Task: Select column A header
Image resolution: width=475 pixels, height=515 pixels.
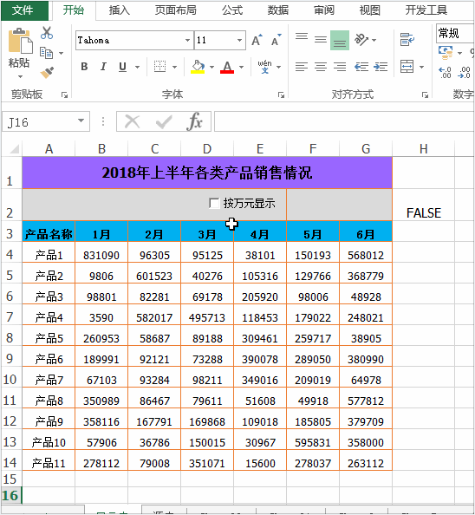Action: coord(49,149)
